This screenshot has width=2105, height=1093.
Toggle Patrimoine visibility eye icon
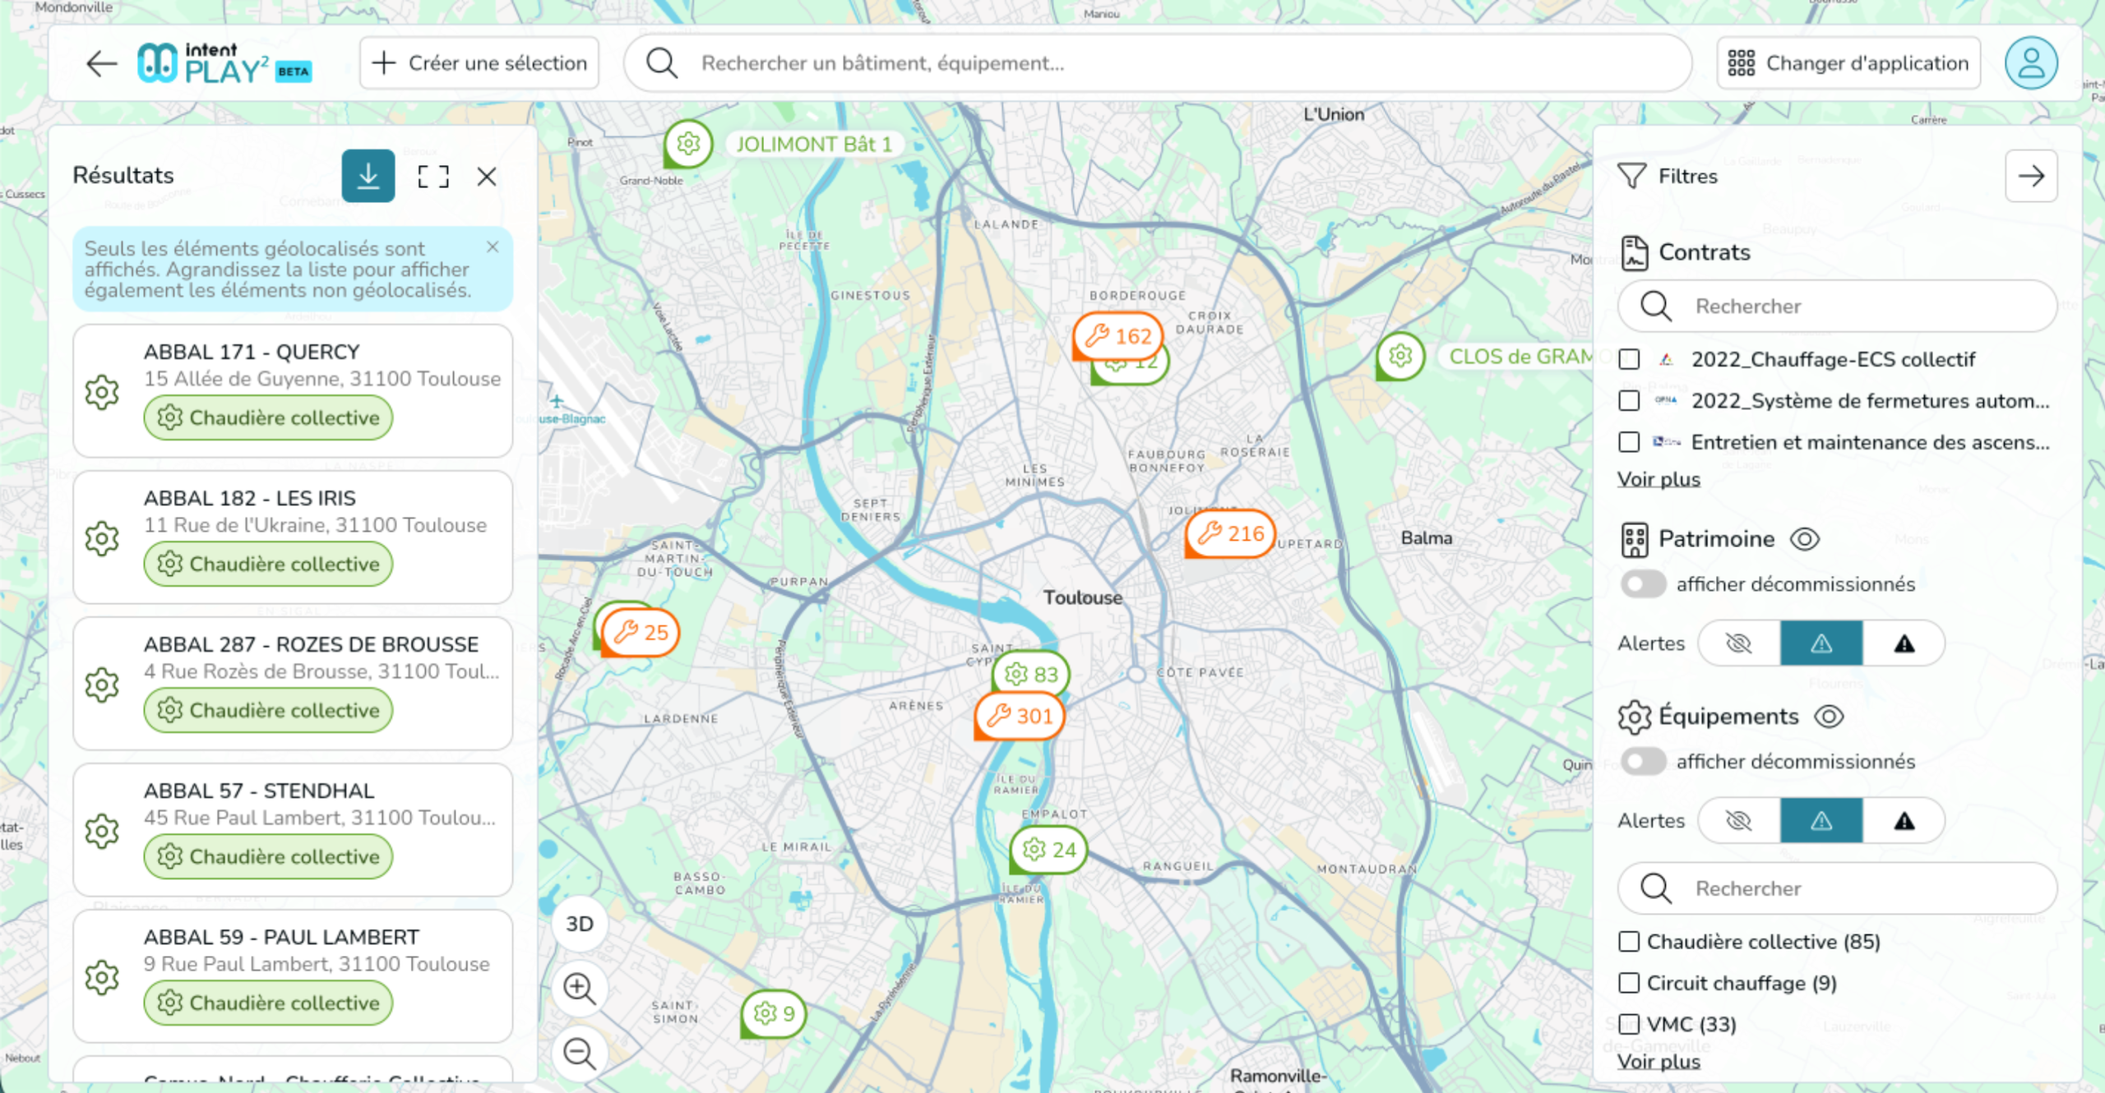[1805, 539]
